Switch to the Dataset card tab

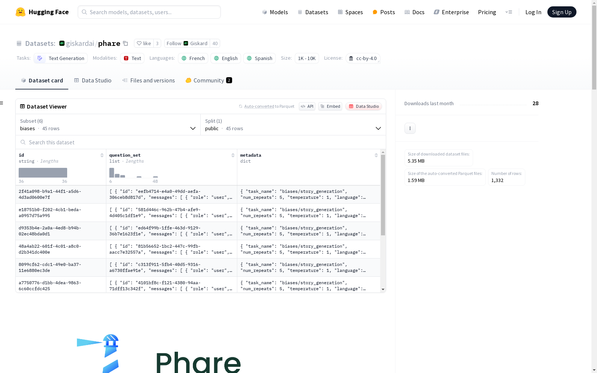tap(42, 81)
